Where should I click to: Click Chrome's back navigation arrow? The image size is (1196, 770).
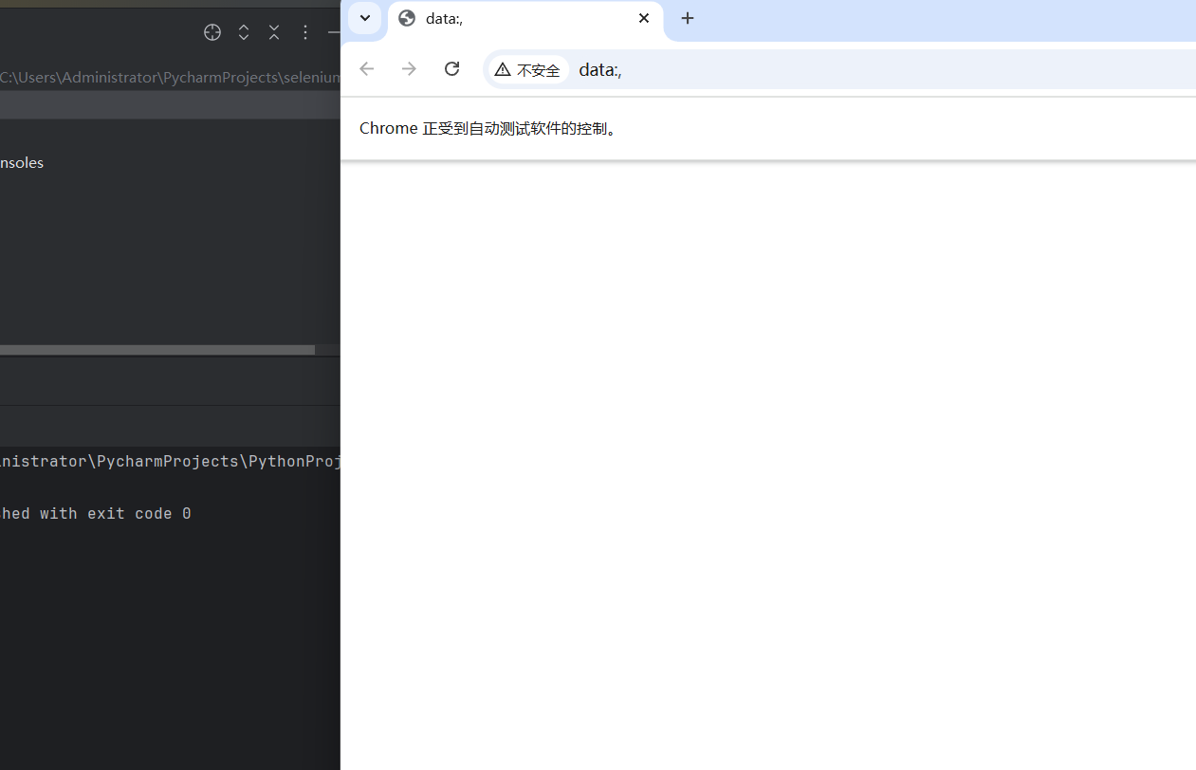366,68
